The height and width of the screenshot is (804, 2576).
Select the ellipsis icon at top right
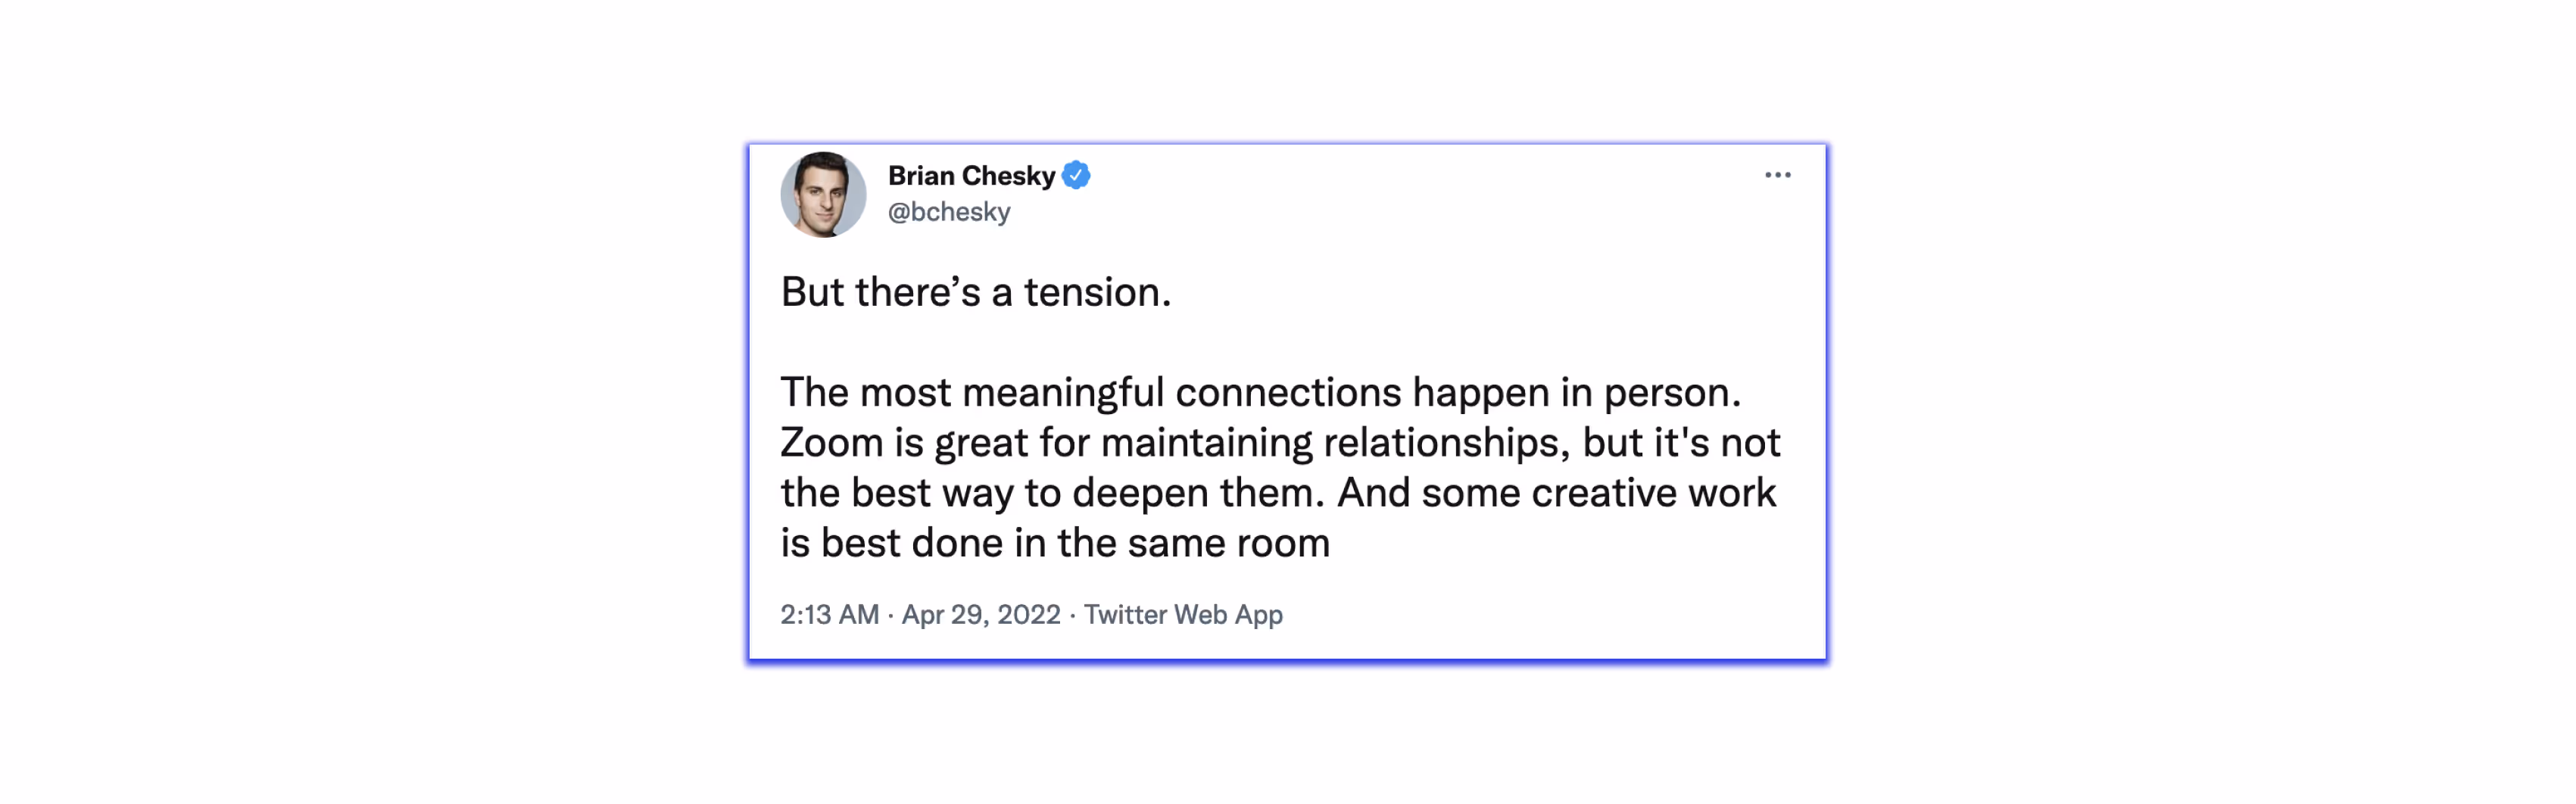click(1778, 174)
